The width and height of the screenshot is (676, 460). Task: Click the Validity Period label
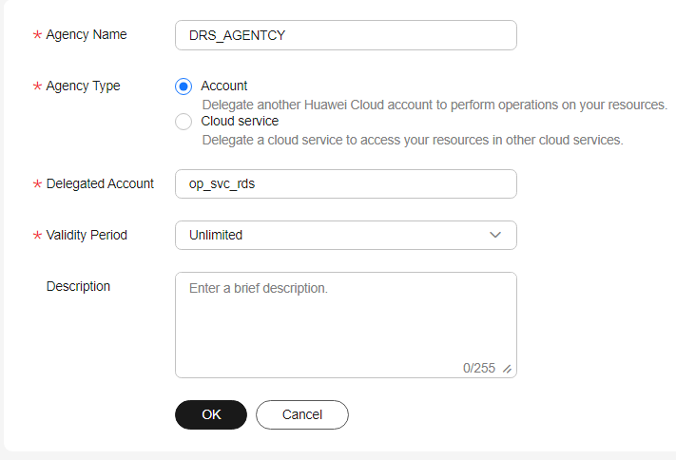pyautogui.click(x=87, y=235)
